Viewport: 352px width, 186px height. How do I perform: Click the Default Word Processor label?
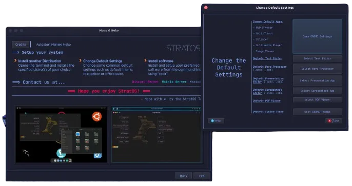pos(269,67)
